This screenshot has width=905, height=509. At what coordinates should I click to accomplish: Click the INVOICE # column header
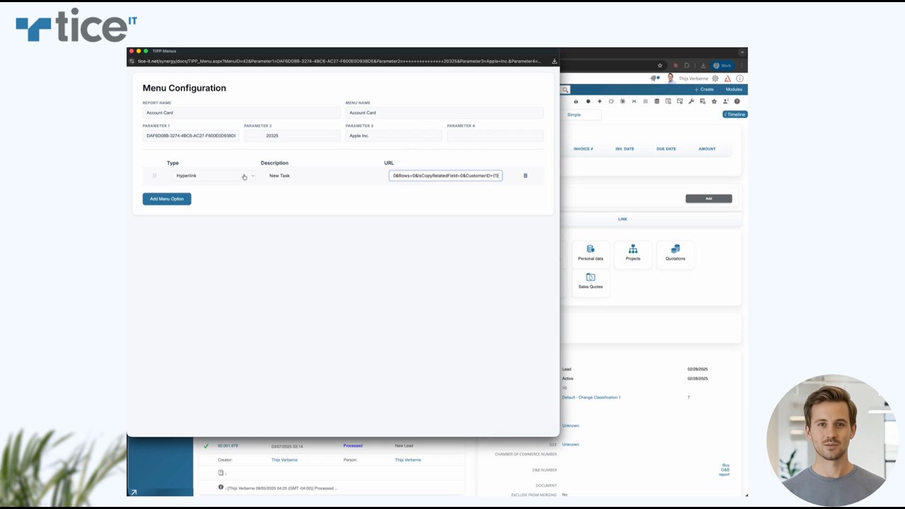(x=583, y=149)
